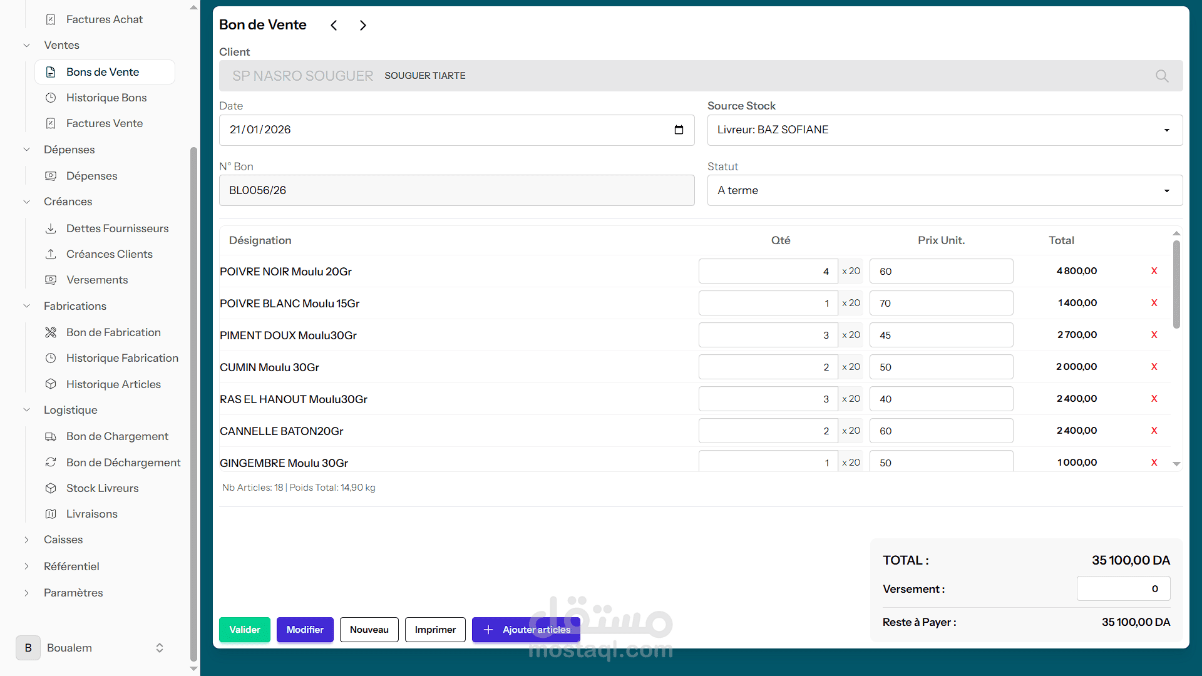Open Créances Clients menu item
The width and height of the screenshot is (1202, 676).
point(109,254)
